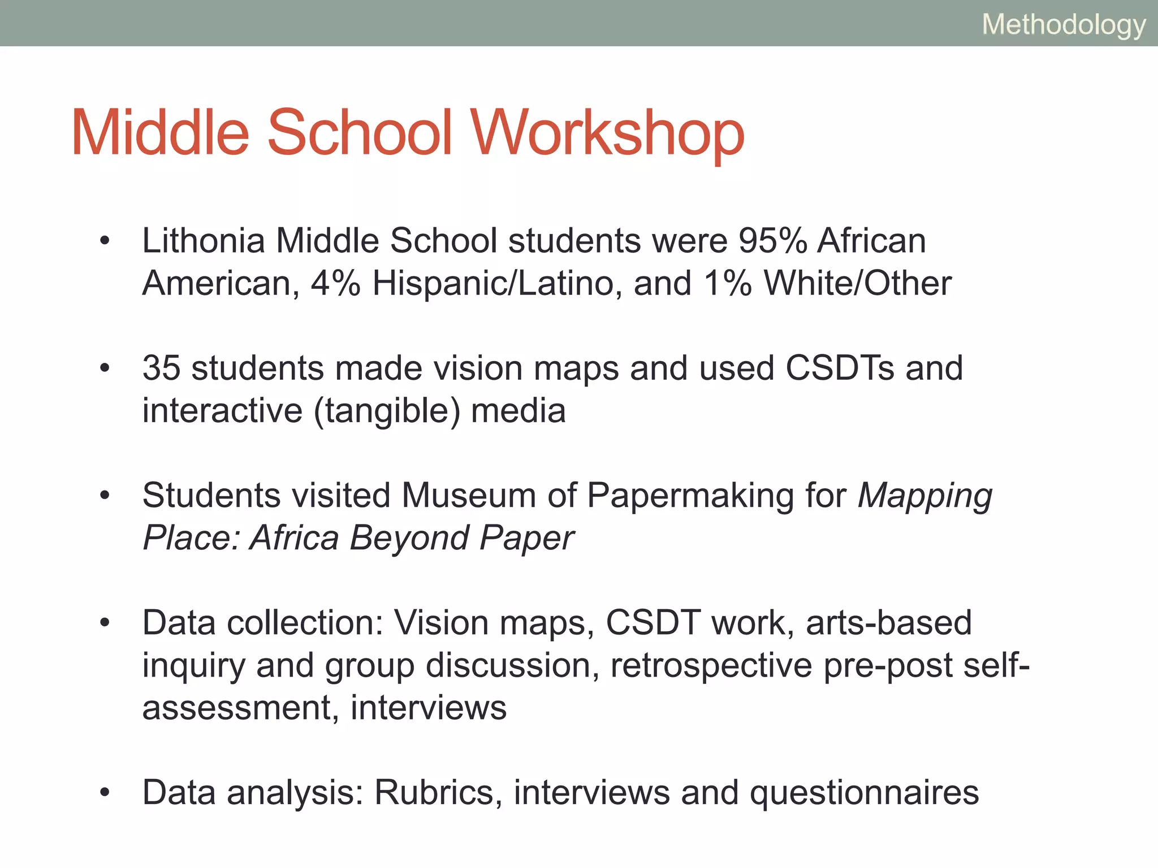Click the assessment, interviews line
The width and height of the screenshot is (1158, 868).
pyautogui.click(x=324, y=708)
